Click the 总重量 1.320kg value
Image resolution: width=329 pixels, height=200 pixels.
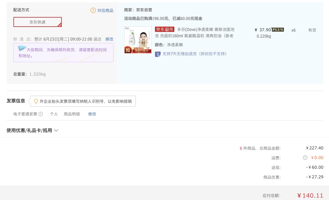point(37,74)
